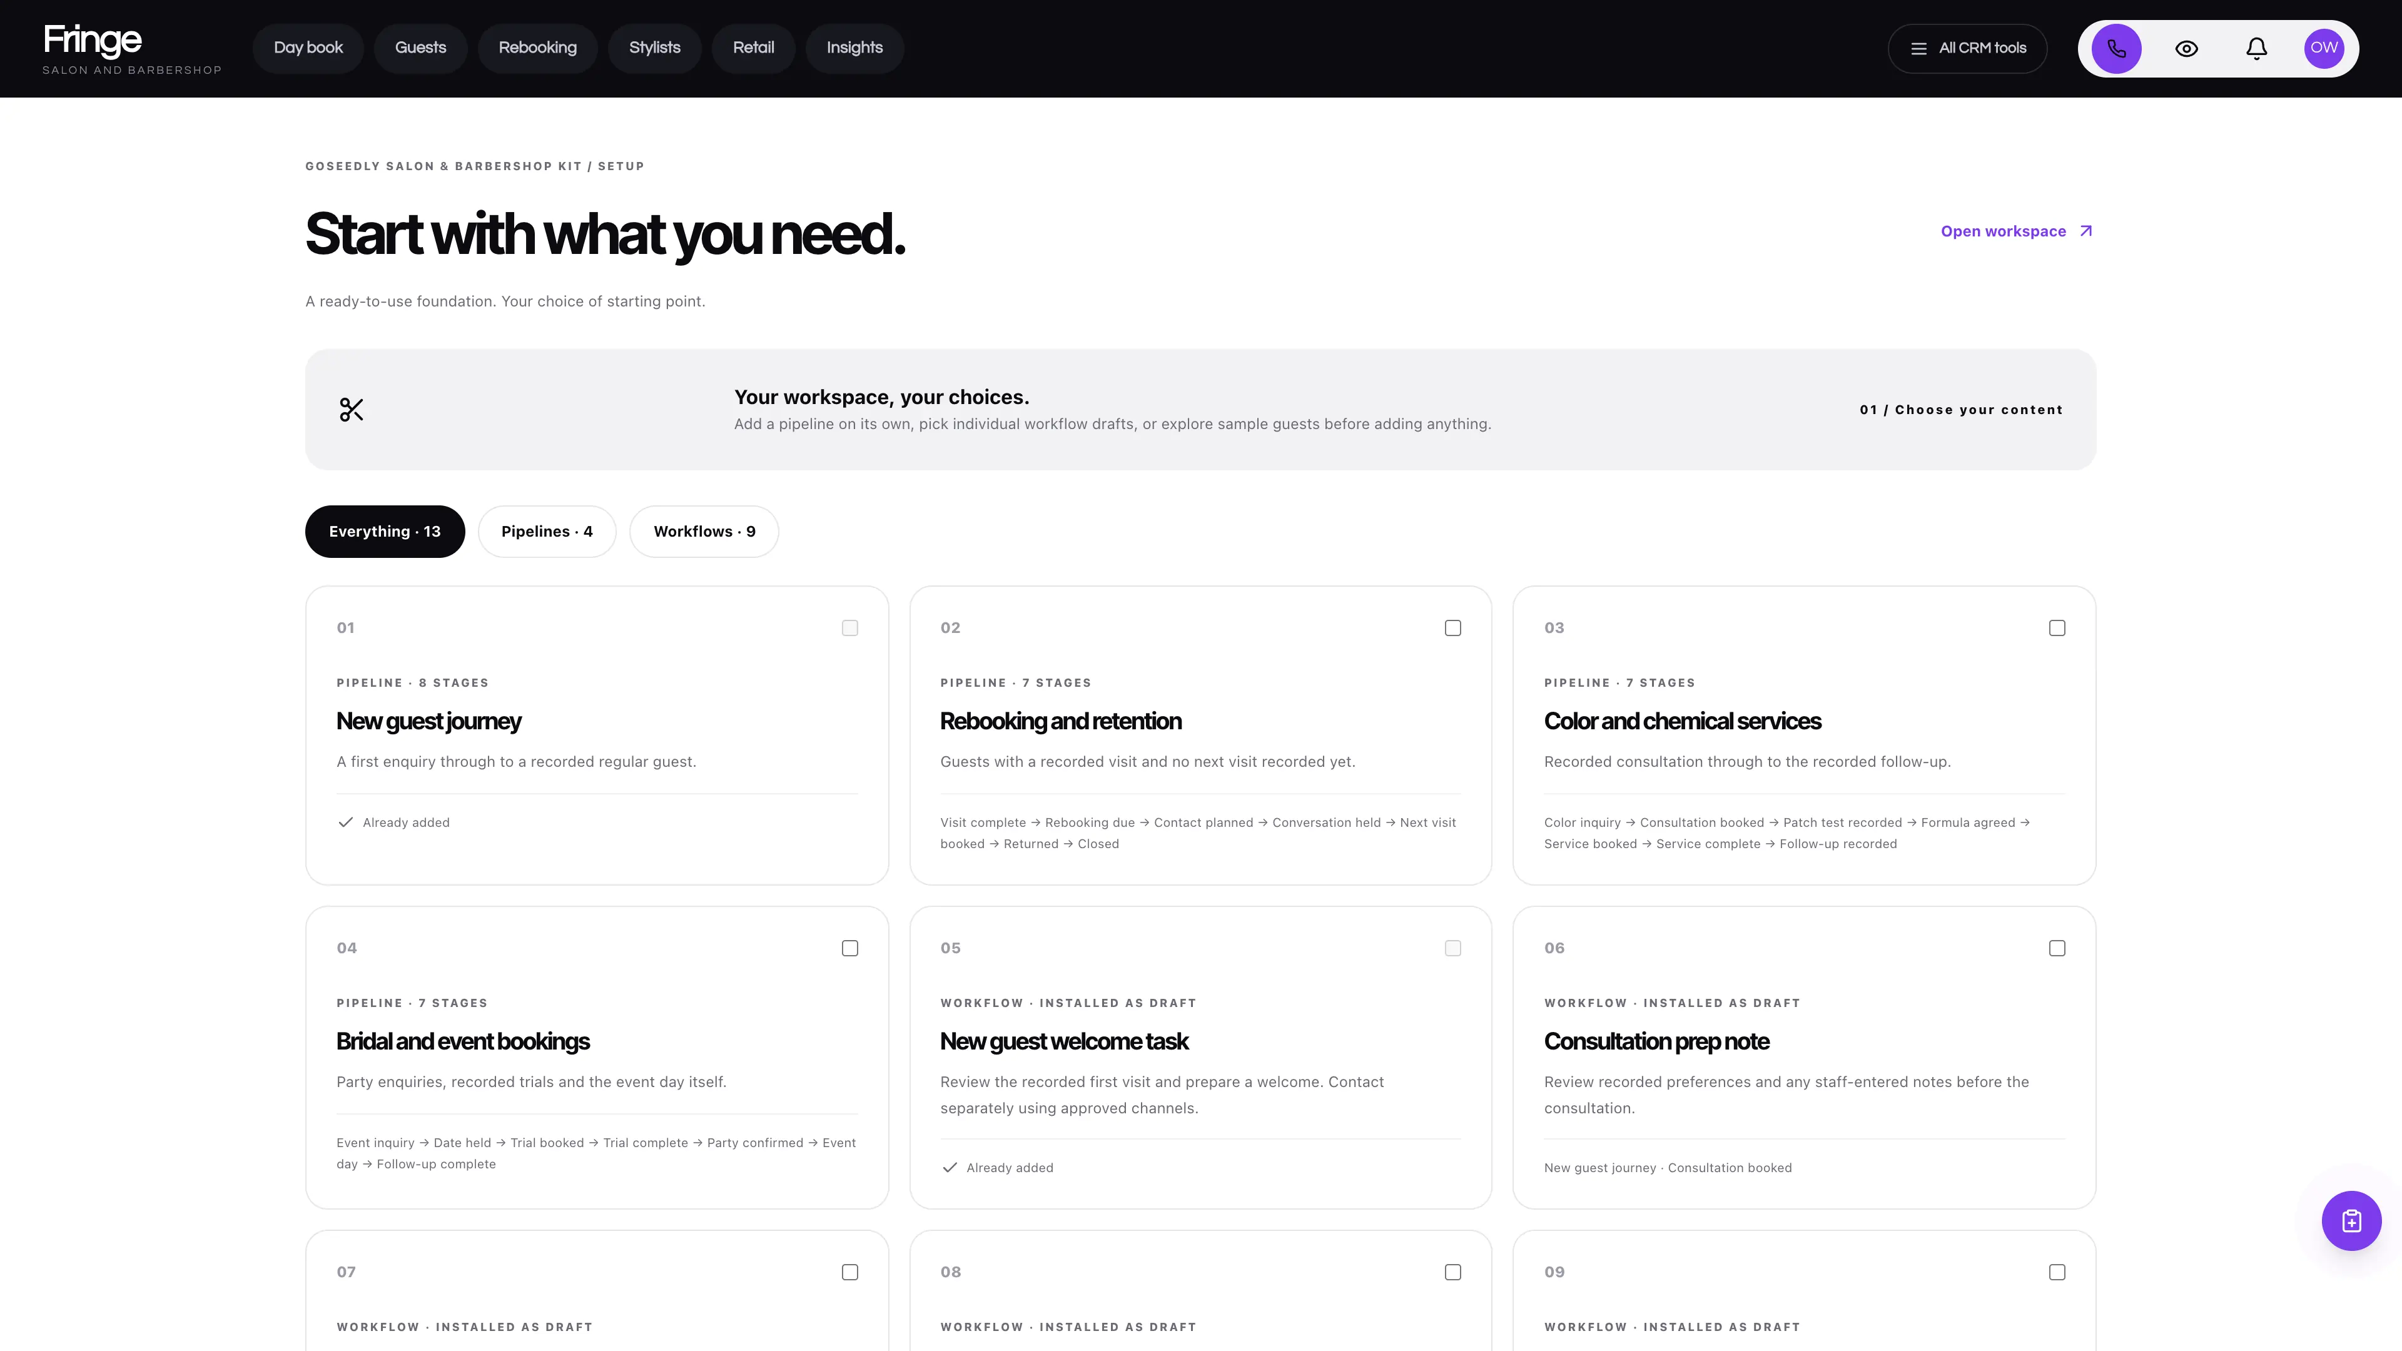View the Insights page
2402x1351 pixels.
[x=854, y=49]
